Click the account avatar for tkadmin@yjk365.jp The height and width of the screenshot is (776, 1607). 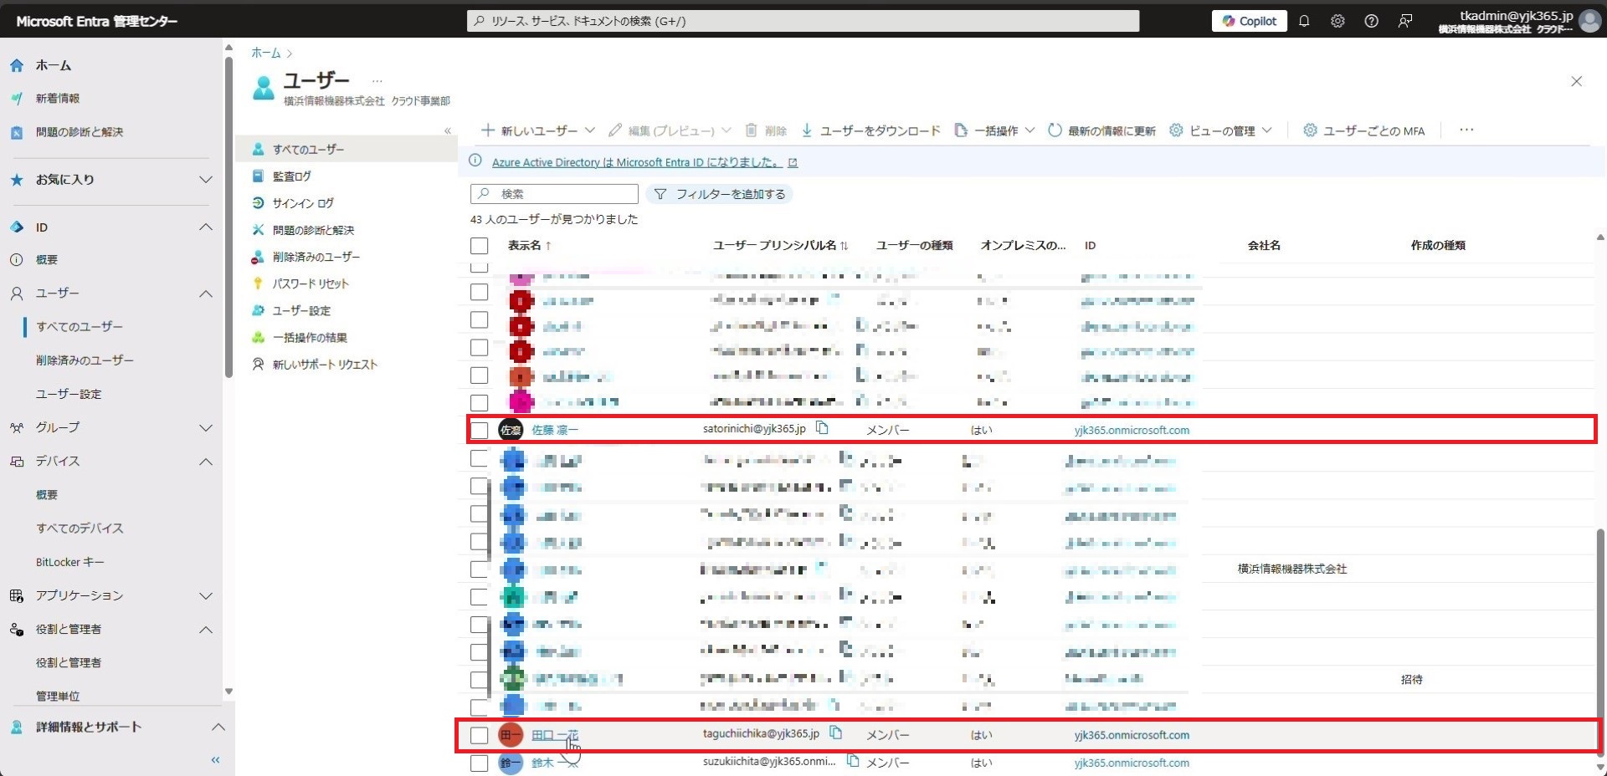click(1589, 22)
